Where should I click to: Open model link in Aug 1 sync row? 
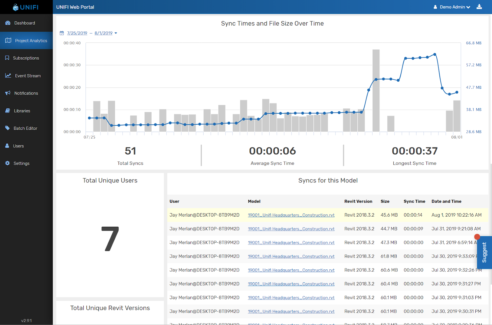click(x=291, y=215)
